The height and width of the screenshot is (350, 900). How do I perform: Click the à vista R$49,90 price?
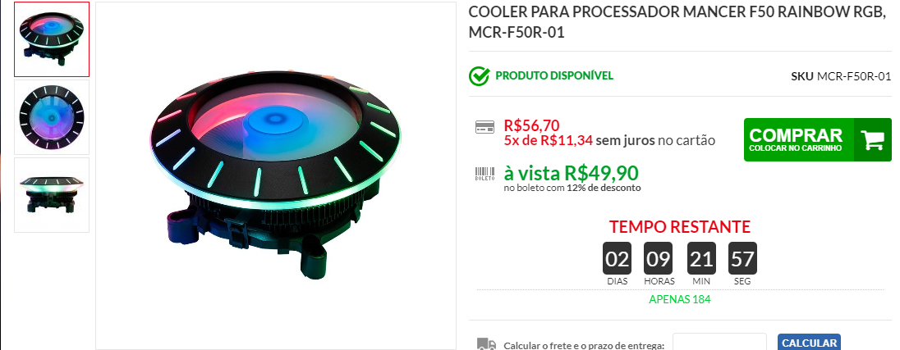[x=571, y=172]
